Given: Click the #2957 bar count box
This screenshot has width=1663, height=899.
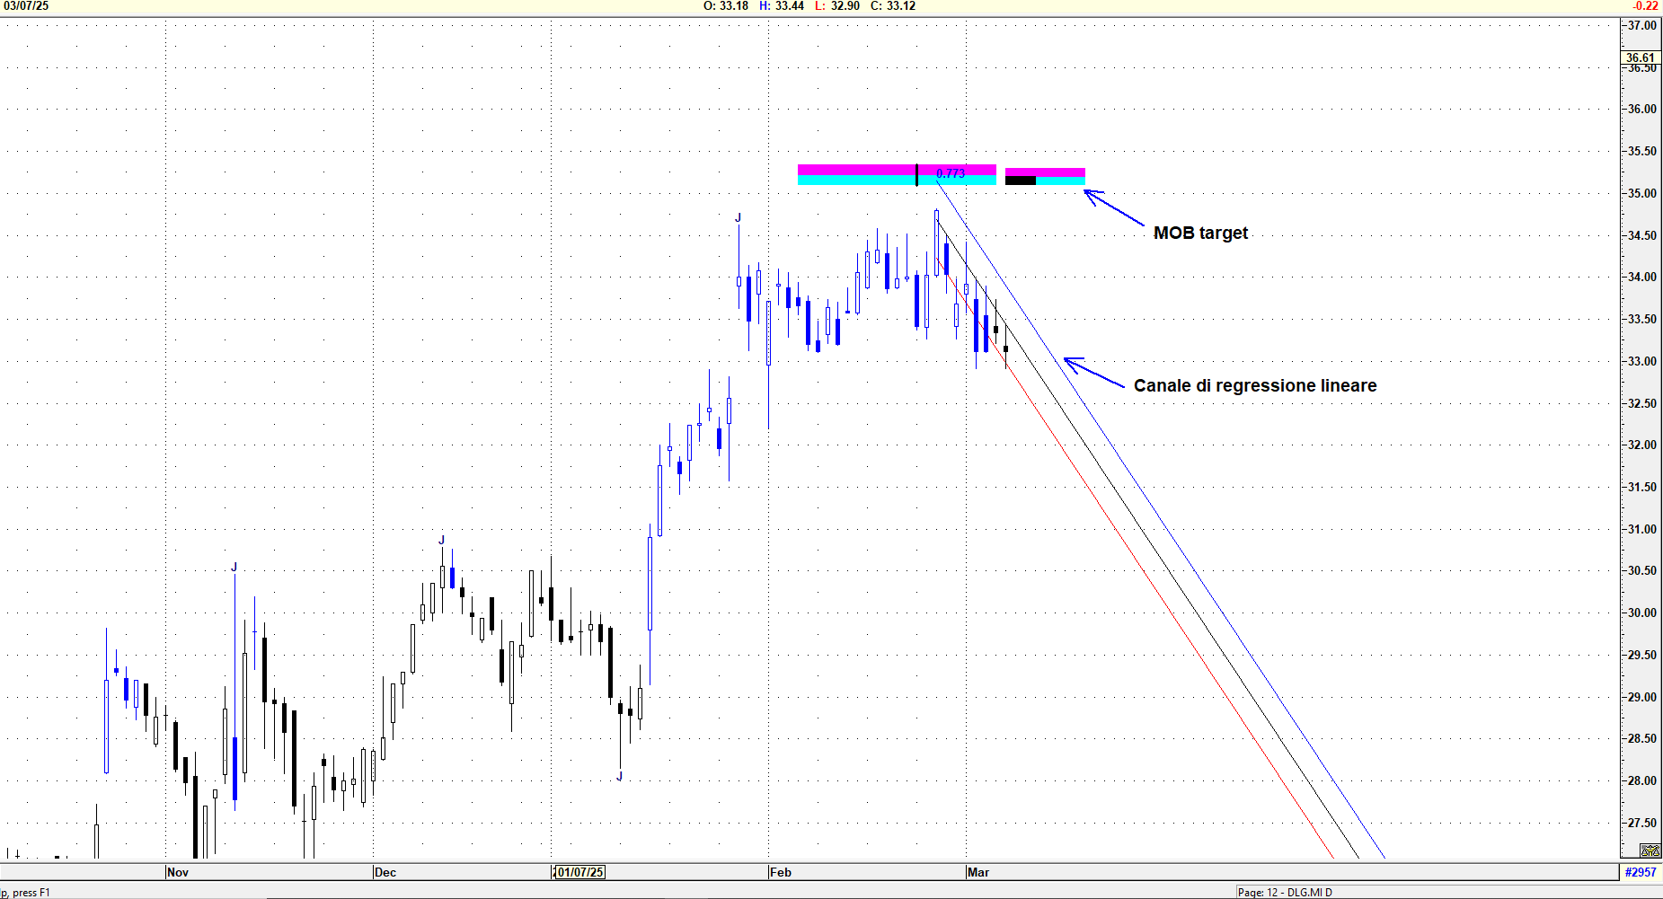Looking at the screenshot, I should [x=1640, y=872].
